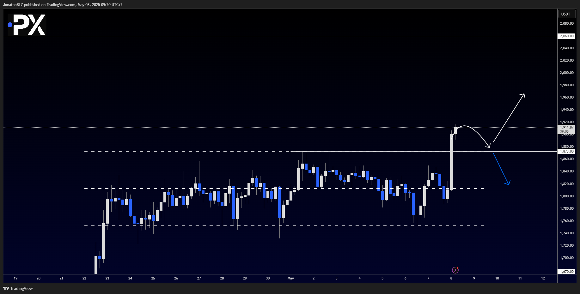Screen dimensions: 580x294
Task: Click the header text starting with JonatanRLZ
Action: (x=63, y=5)
